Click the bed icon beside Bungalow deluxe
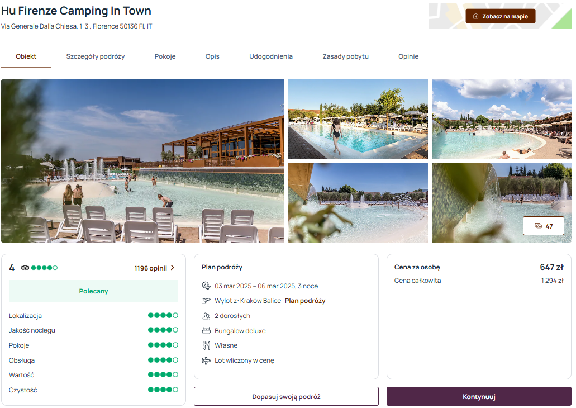This screenshot has height=408, width=576. coord(206,330)
